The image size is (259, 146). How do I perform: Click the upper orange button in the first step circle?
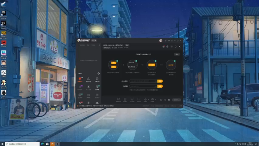(114, 63)
